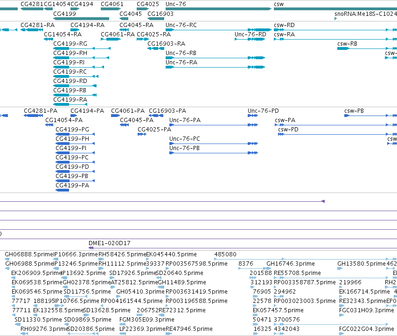Select EST GH06888.5prime
Screen dimensions: 397x336
[29, 254]
